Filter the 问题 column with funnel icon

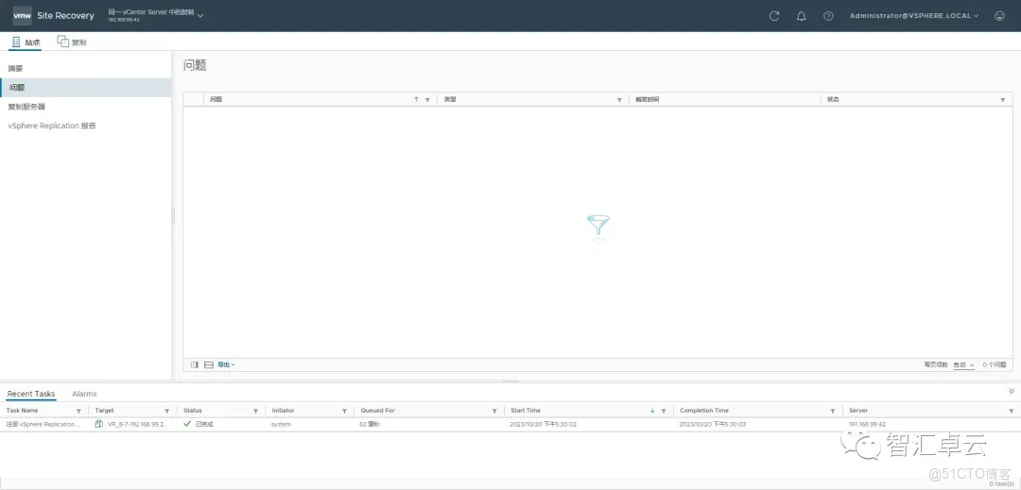pyautogui.click(x=428, y=100)
